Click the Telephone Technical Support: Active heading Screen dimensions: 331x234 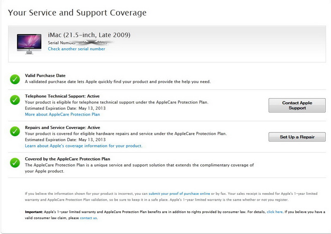tap(62, 96)
